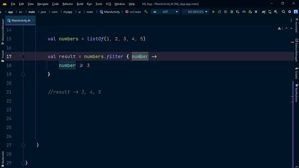Click the src breadcrumb
Viewport: 299px width, 168px height.
pos(21,12)
